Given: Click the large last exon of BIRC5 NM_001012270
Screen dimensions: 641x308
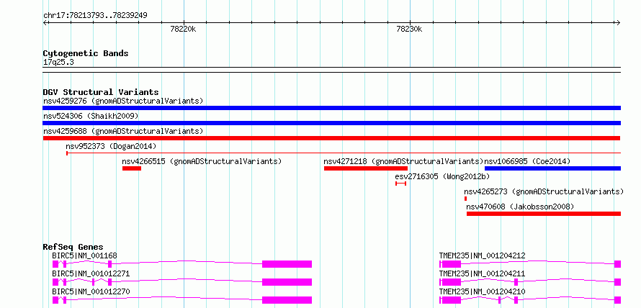Looking at the screenshot, I should click(287, 300).
